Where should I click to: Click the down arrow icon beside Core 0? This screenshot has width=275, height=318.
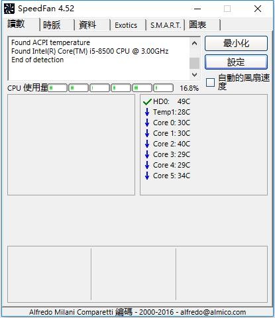147,123
